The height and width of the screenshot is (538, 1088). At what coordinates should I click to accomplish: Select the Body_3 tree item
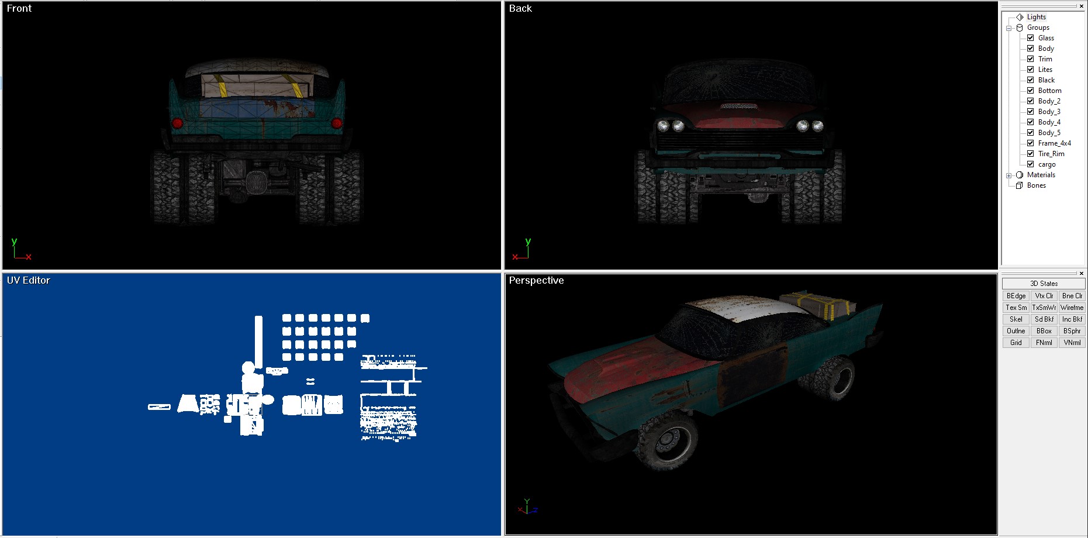coord(1049,112)
